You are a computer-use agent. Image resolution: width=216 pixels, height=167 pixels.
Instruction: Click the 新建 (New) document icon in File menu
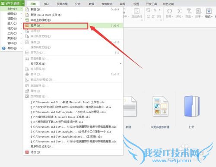(x=27, y=9)
